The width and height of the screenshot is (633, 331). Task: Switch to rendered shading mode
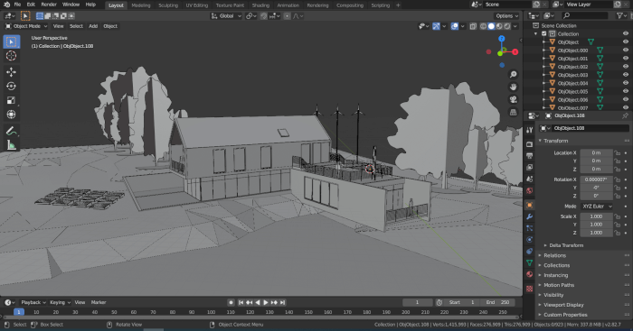[x=507, y=26]
